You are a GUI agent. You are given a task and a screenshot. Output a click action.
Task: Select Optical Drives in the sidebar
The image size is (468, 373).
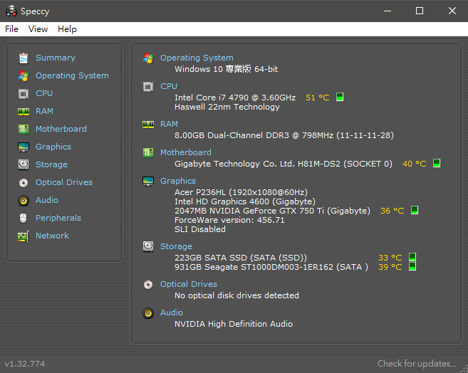[64, 182]
